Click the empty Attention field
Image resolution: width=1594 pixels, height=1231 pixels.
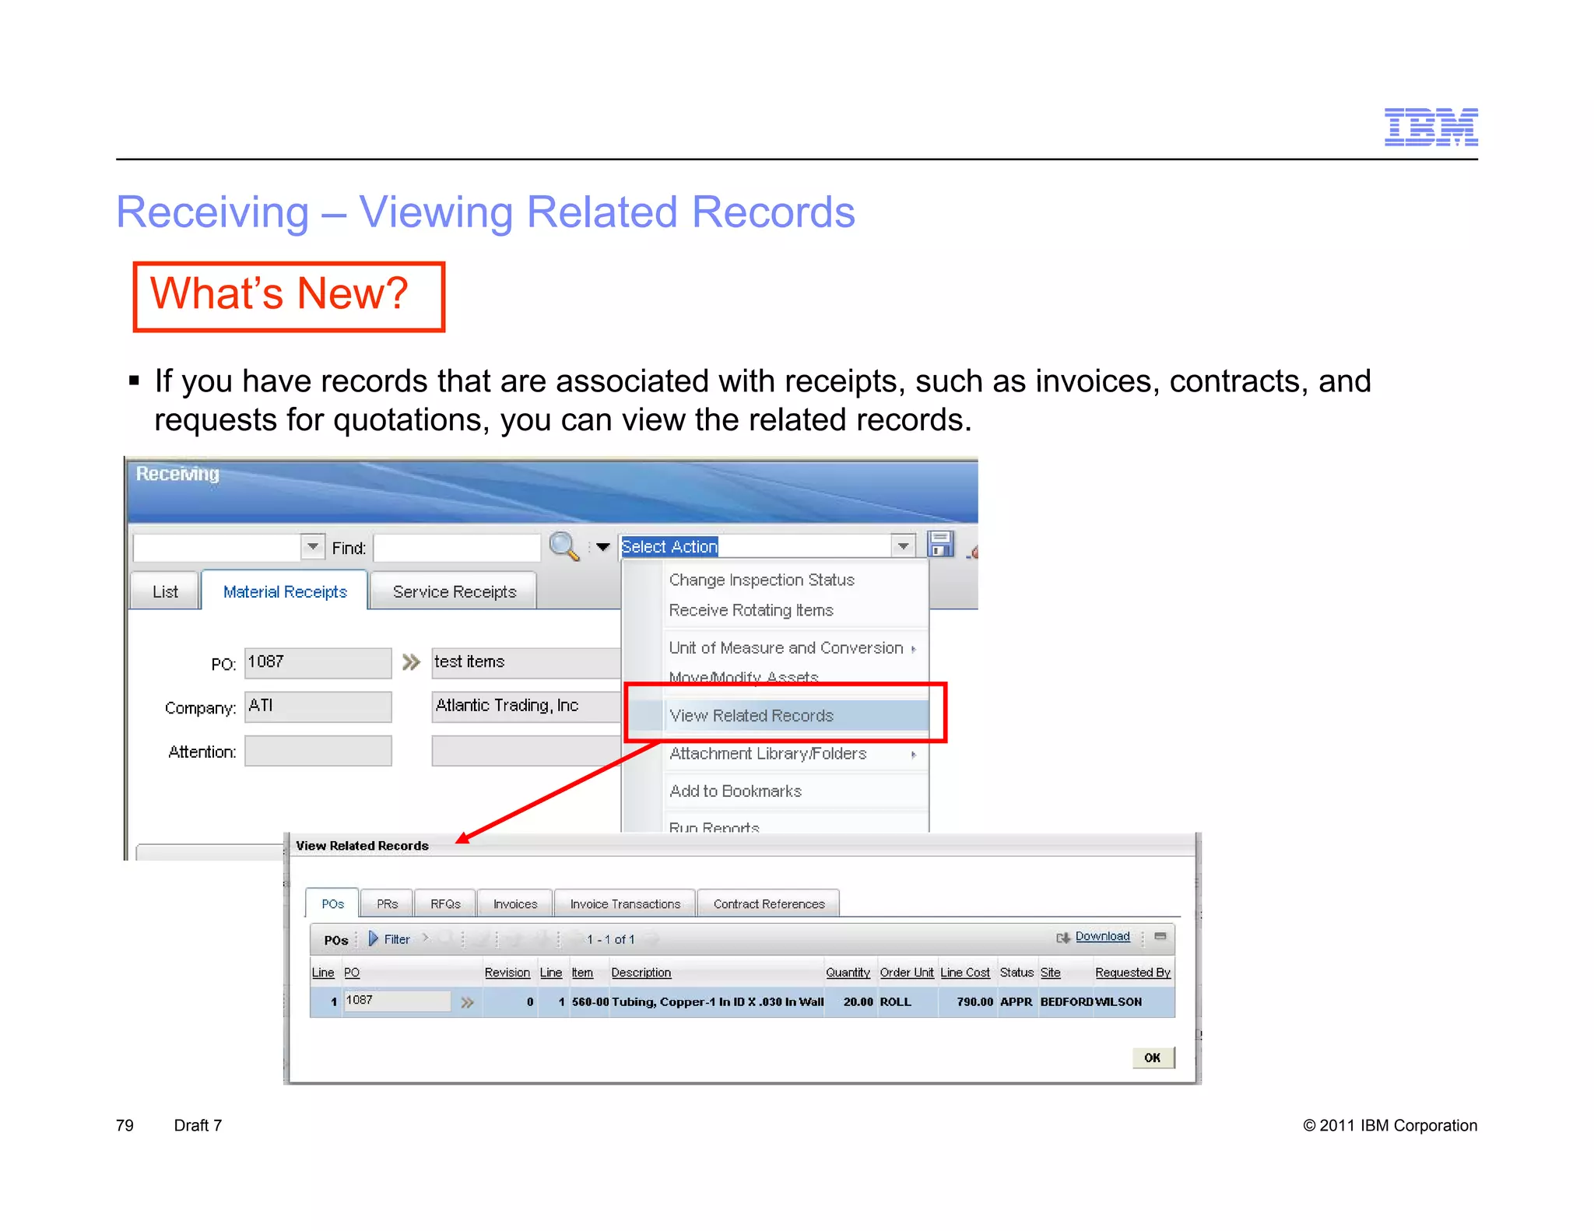318,751
